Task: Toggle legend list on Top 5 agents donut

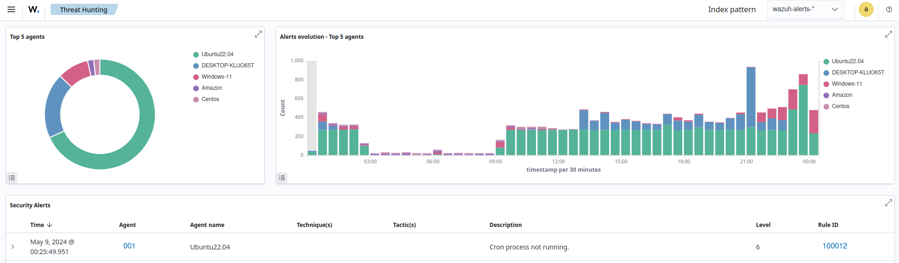Action: 12,178
